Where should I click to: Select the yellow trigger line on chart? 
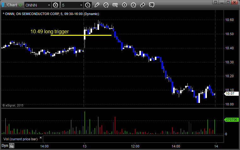coord(81,35)
